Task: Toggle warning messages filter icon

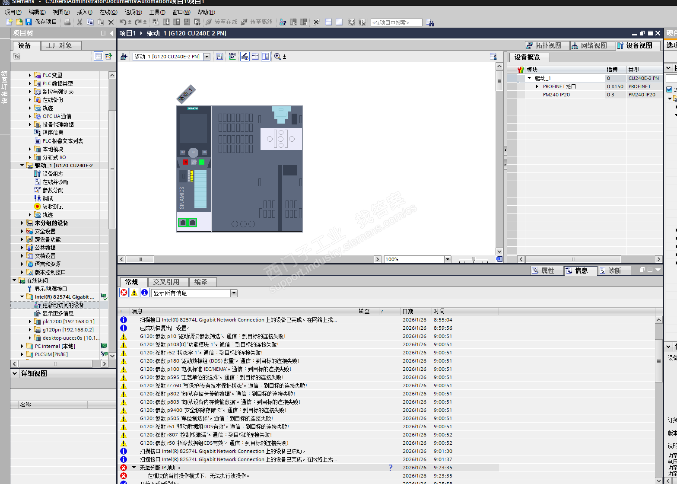Action: coord(134,293)
